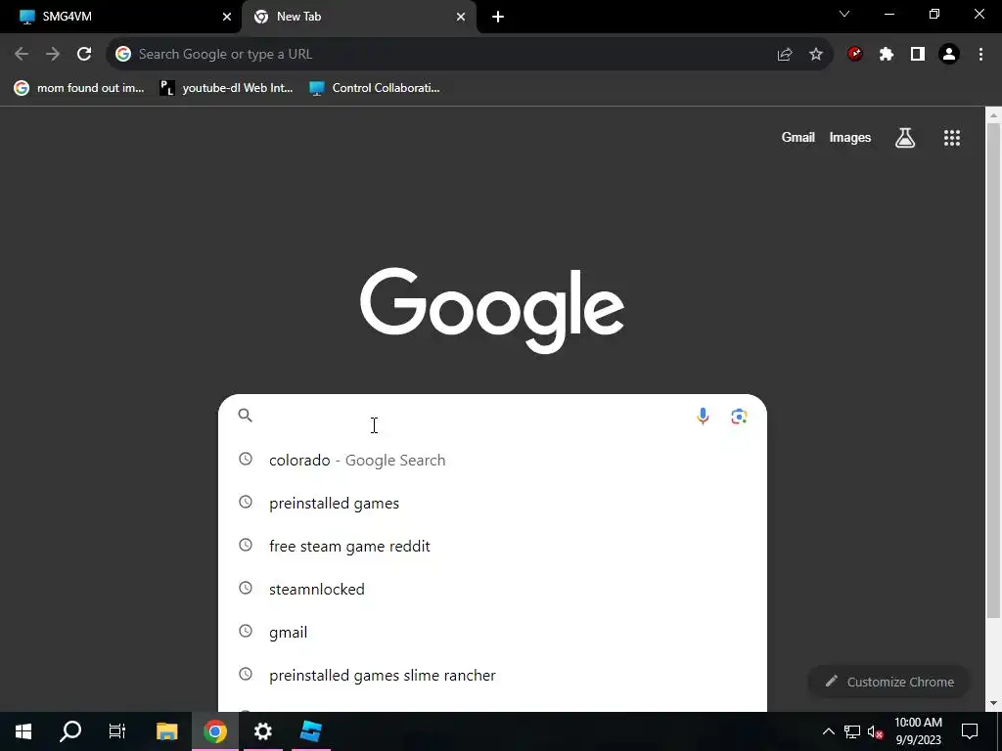Open Chrome's three-dot menu
1002x751 pixels.
(980, 55)
